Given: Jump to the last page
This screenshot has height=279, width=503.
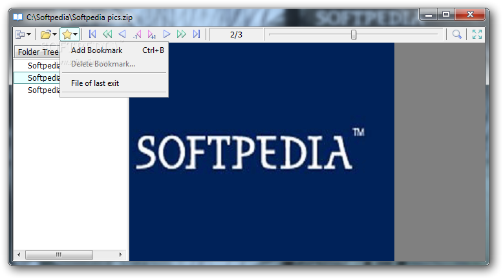Looking at the screenshot, I should tap(197, 34).
